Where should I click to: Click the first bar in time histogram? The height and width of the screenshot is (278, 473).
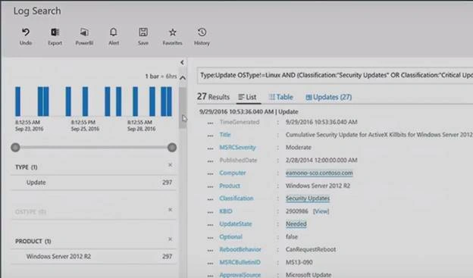[17, 102]
